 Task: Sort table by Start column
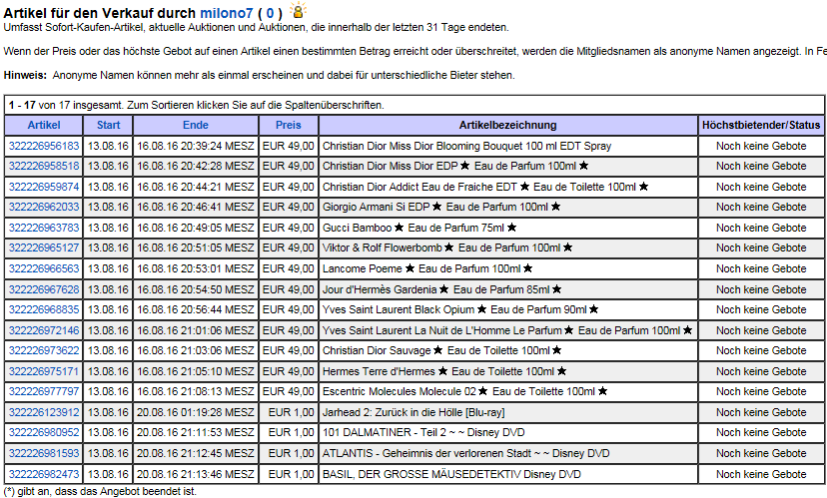pos(108,125)
